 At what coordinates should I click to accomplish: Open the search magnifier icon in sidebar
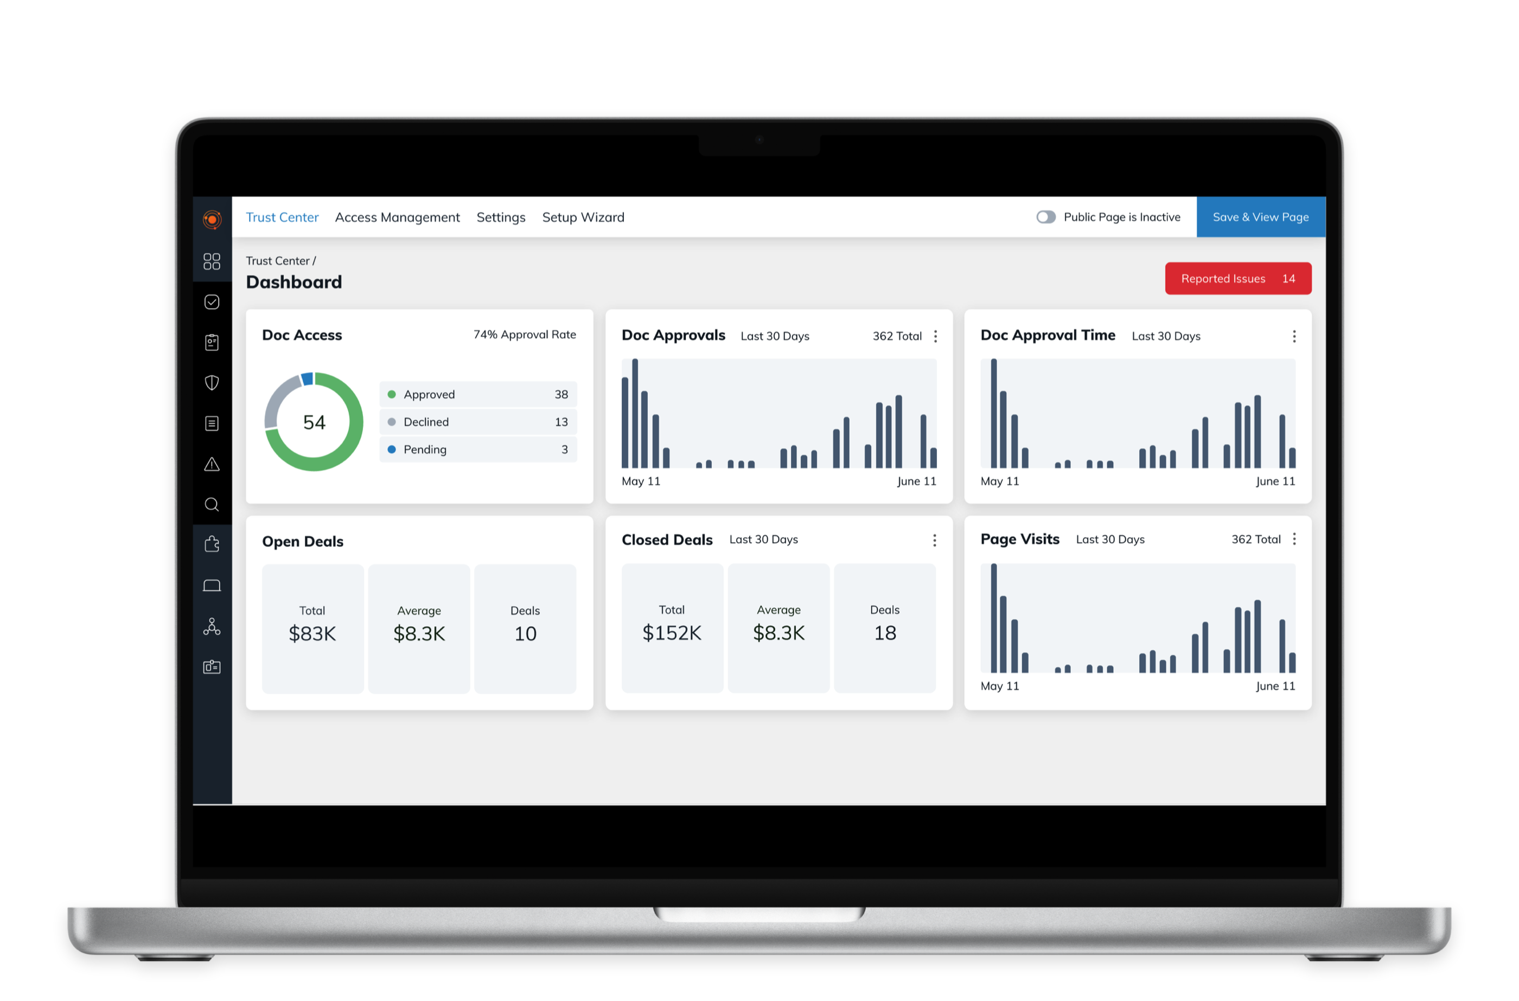coord(212,504)
